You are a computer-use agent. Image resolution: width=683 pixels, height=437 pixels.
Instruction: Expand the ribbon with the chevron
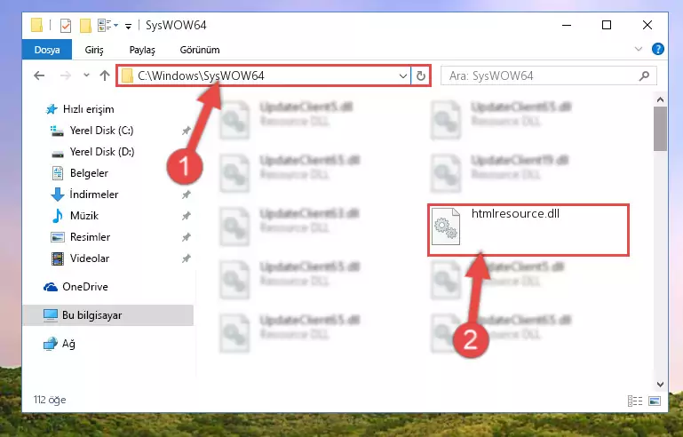coord(638,49)
